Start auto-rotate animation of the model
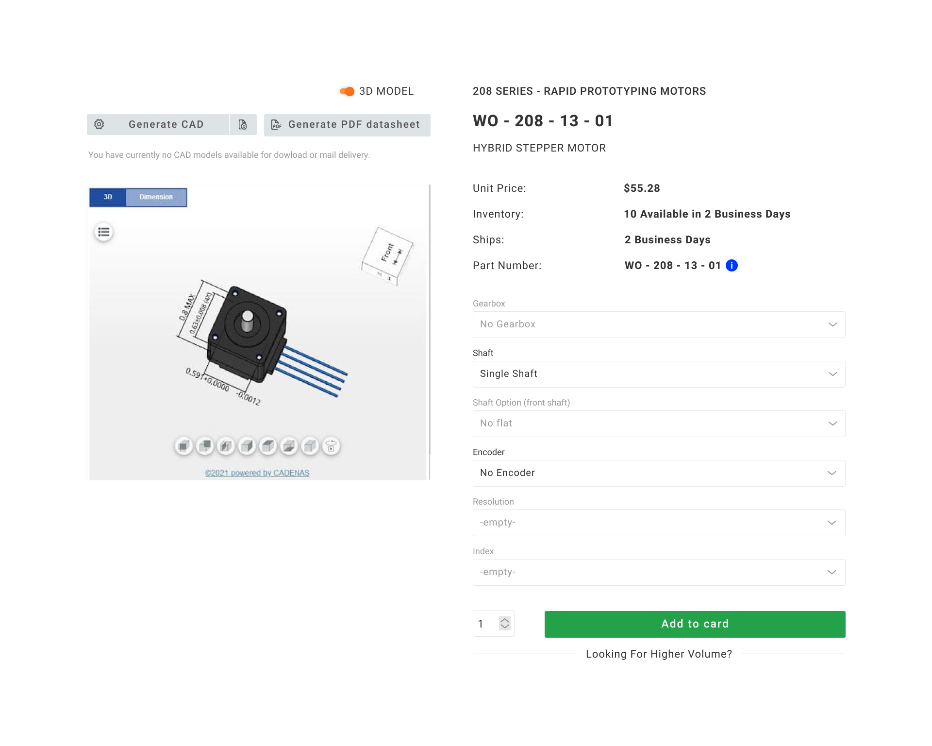The height and width of the screenshot is (746, 932). (x=332, y=446)
